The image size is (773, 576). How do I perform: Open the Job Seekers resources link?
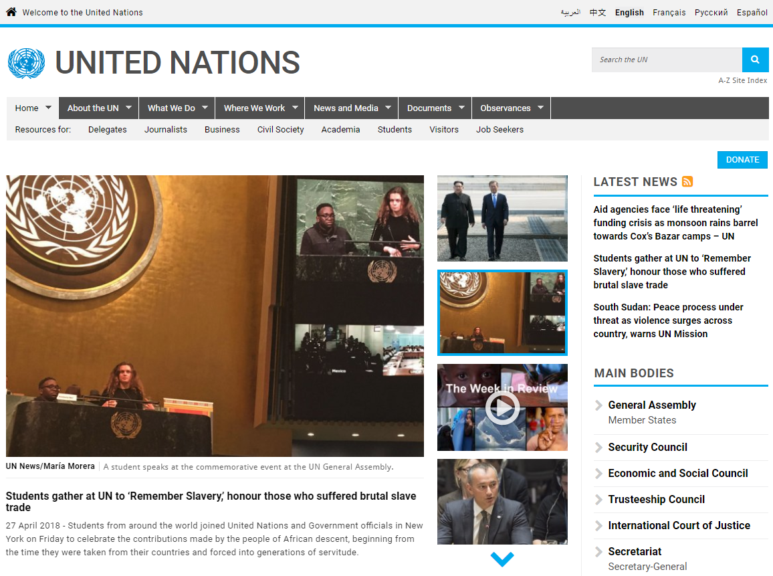[x=500, y=129]
